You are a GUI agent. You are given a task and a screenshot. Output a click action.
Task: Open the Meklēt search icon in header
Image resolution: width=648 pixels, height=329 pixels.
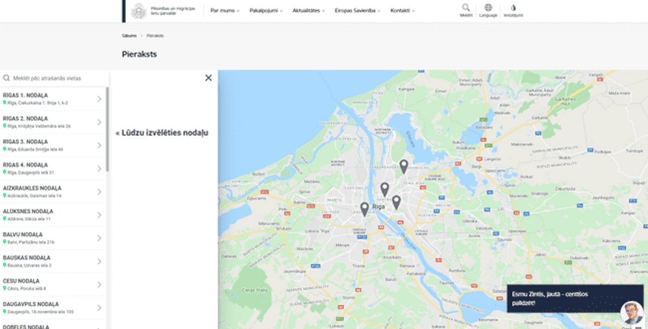[x=465, y=8]
